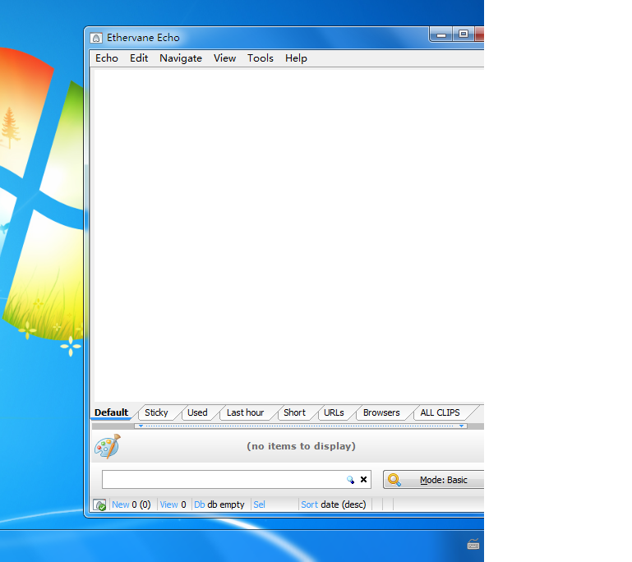The image size is (632, 562).
Task: Click the Db status label
Action: (x=200, y=504)
